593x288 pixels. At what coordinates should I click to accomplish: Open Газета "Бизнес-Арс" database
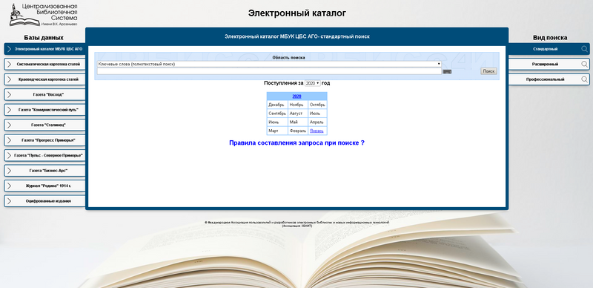pos(45,171)
